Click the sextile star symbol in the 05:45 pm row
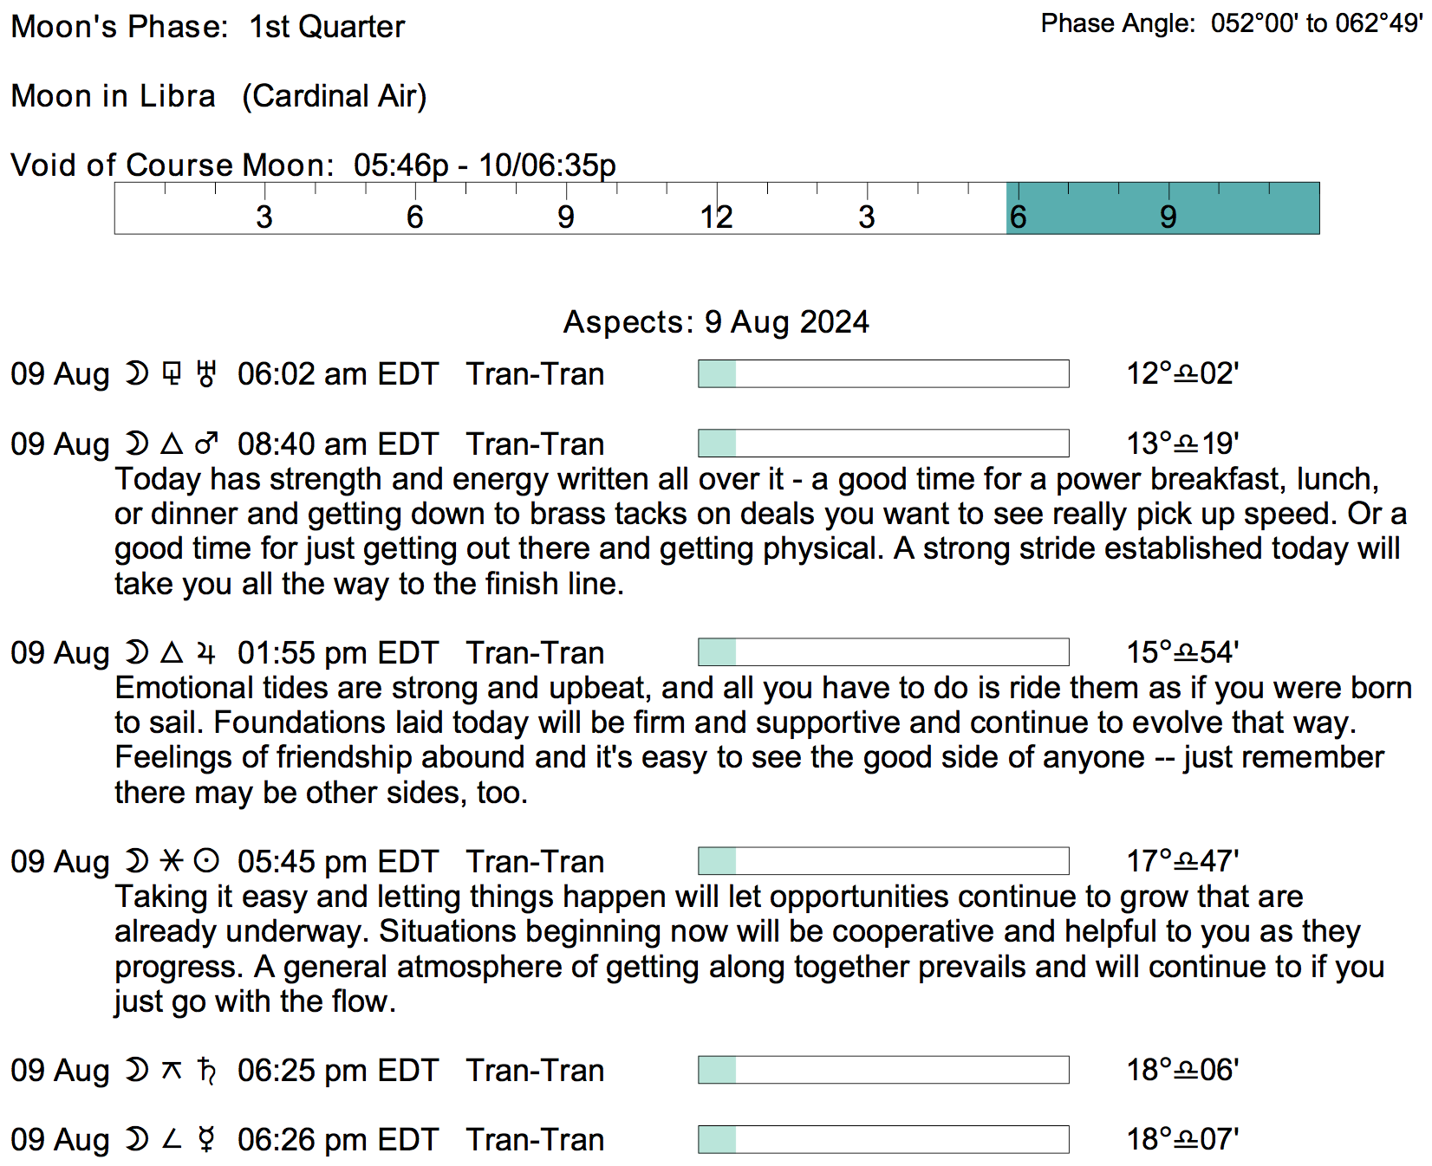 (172, 861)
